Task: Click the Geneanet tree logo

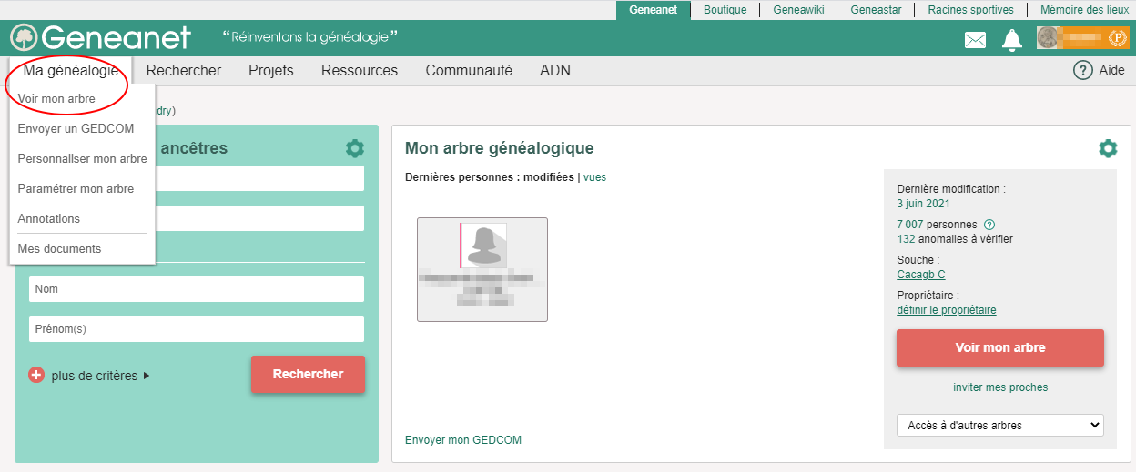Action: 24,38
